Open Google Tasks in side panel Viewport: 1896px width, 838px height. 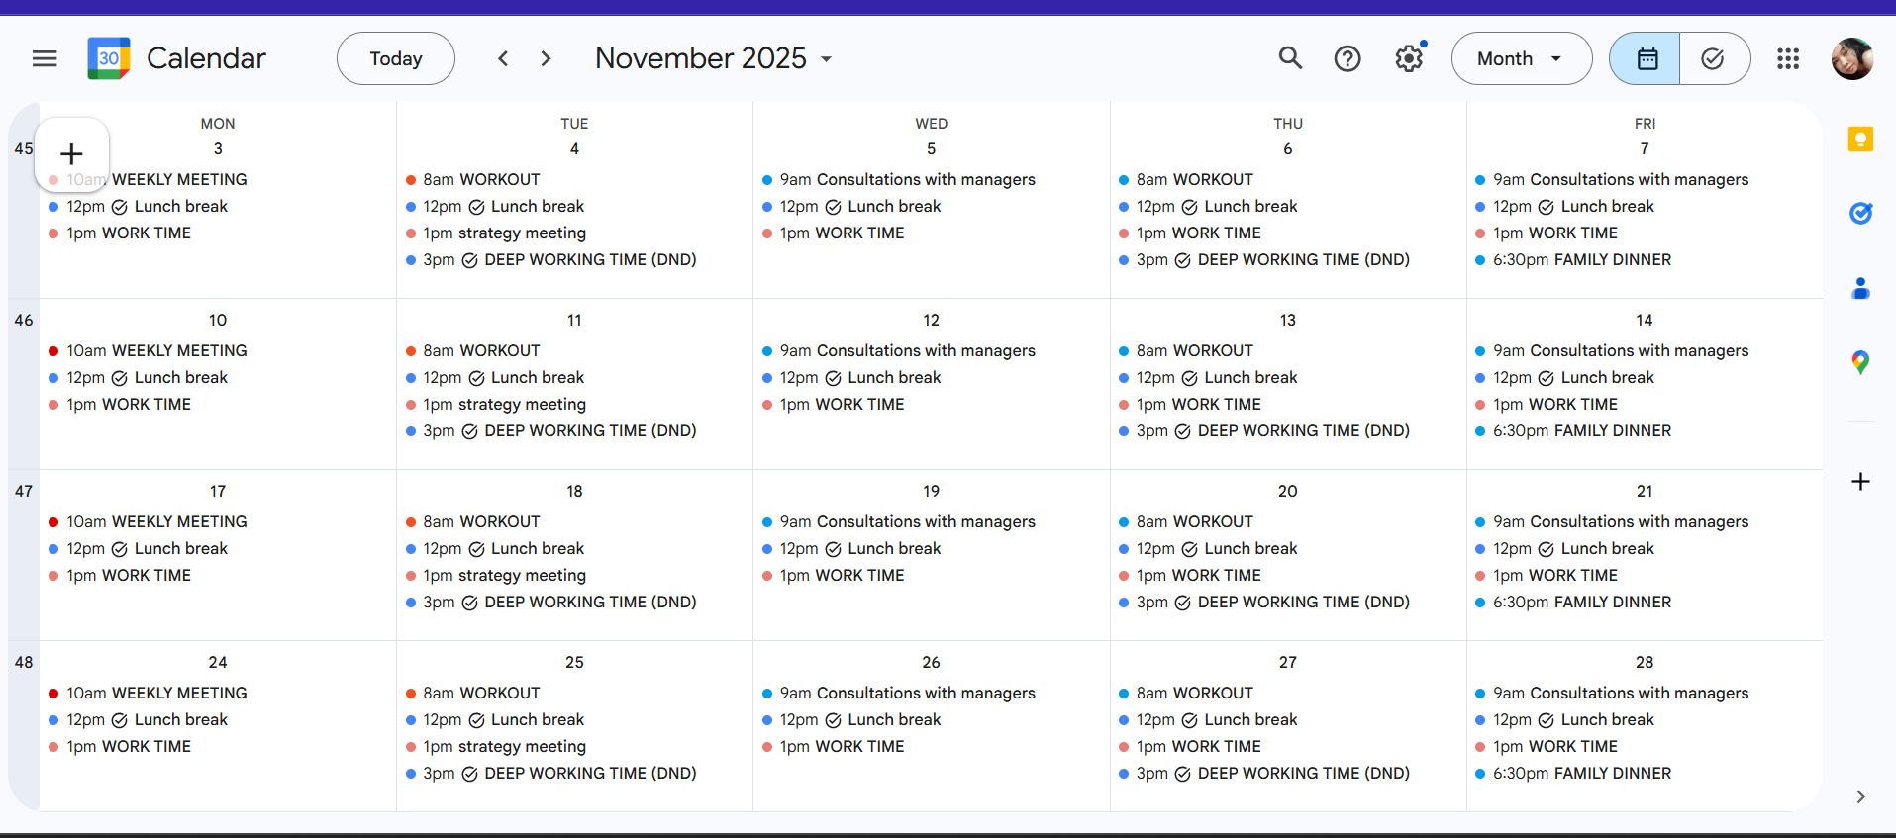(x=1861, y=213)
